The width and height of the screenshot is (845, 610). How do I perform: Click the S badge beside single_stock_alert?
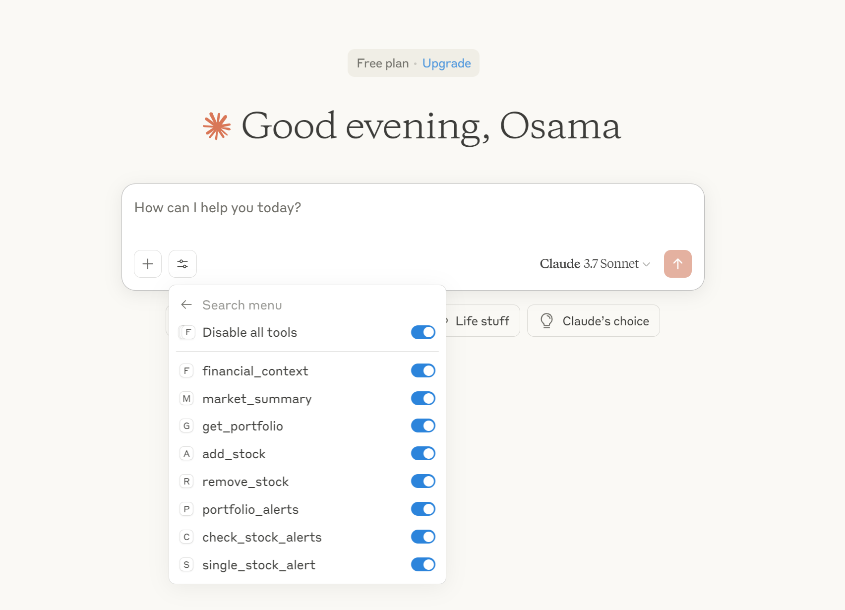click(x=186, y=564)
